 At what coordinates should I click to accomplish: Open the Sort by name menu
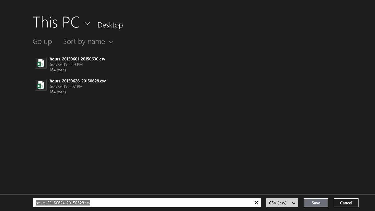[x=84, y=41]
